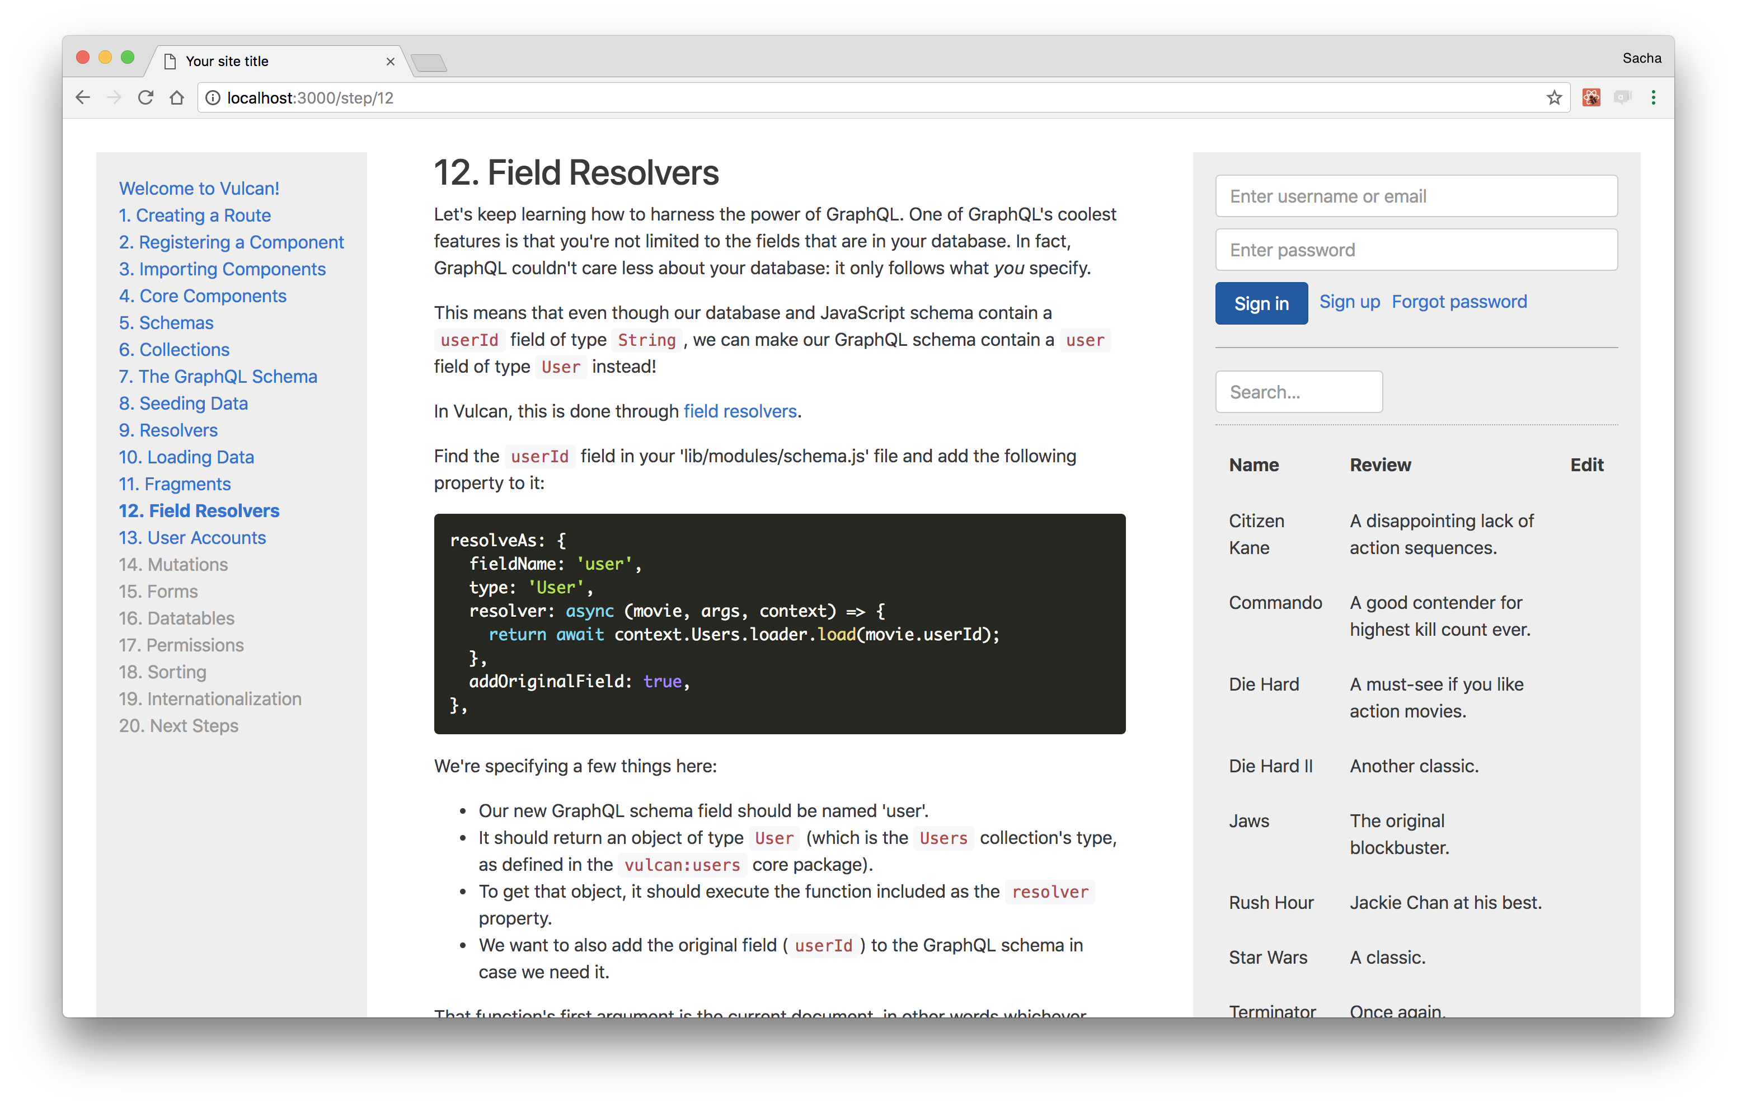
Task: Open '4. Core Components' step
Action: tap(203, 296)
